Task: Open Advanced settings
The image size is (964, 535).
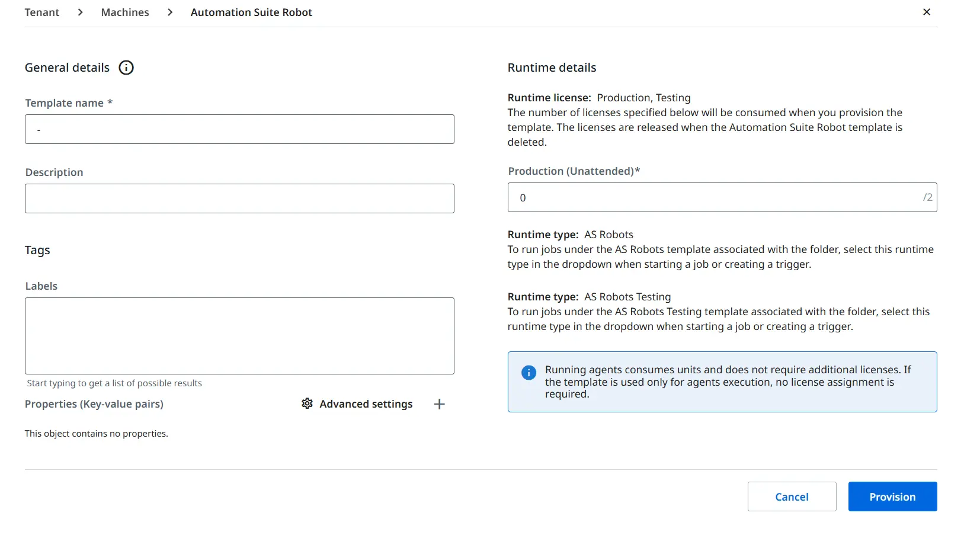Action: [357, 404]
